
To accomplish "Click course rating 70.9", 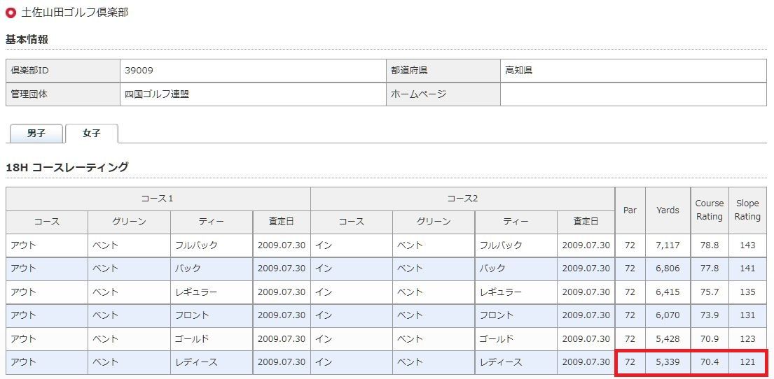I will pyautogui.click(x=710, y=338).
